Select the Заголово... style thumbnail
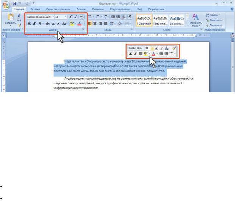Viewport: 235px width, 201px height. click(x=176, y=20)
